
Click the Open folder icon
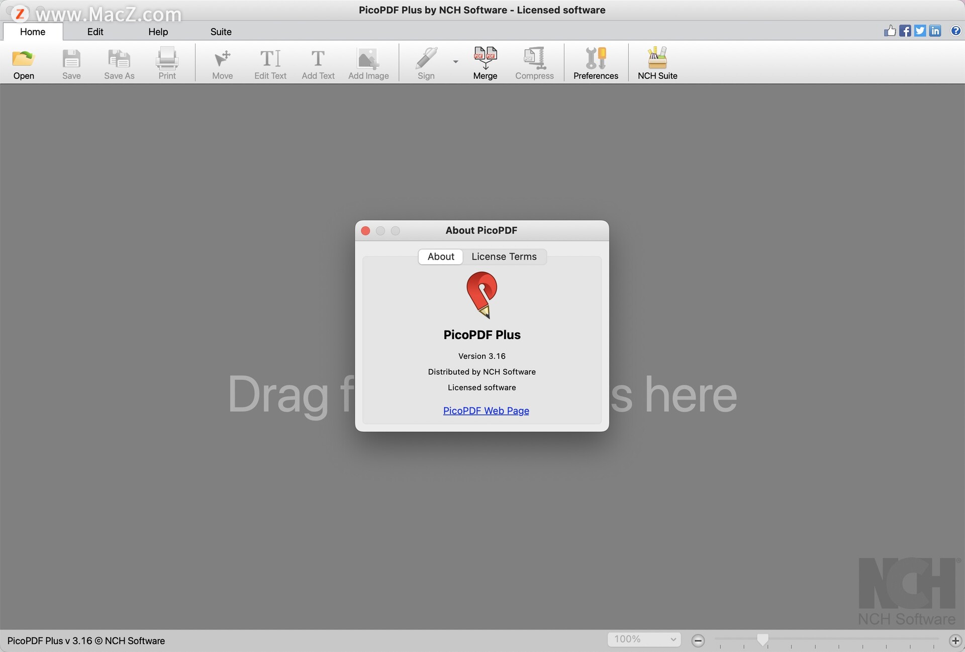click(x=23, y=59)
